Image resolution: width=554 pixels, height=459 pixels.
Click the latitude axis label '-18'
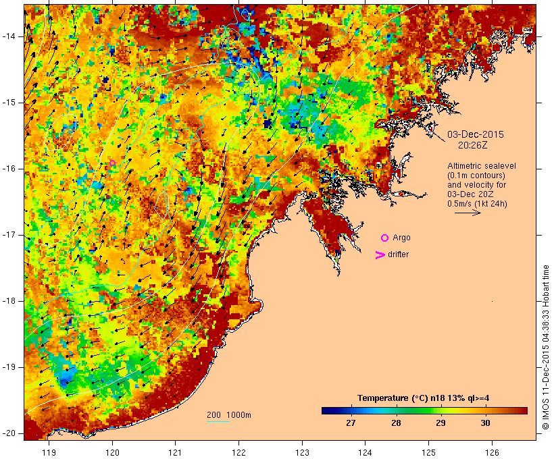(x=9, y=301)
